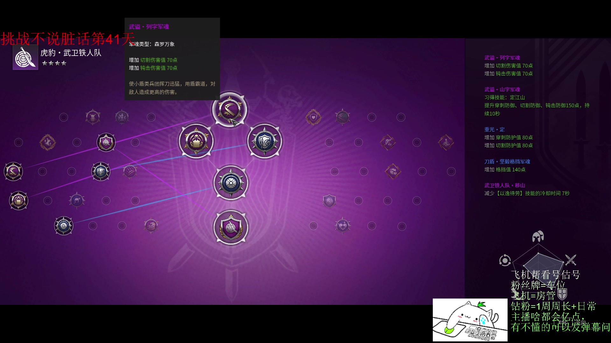Click the small round-shield node in the left tree
The image size is (611, 343).
coord(64,226)
